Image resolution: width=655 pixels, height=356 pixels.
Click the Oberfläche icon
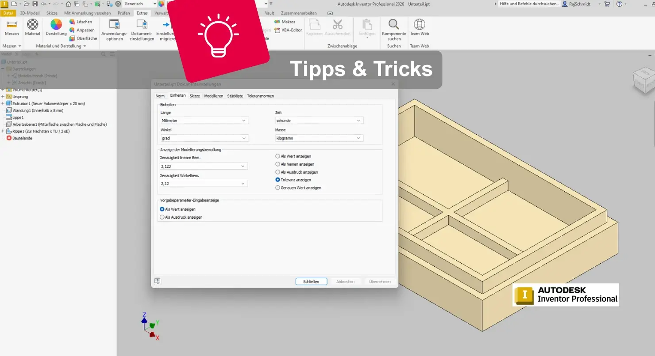click(72, 38)
